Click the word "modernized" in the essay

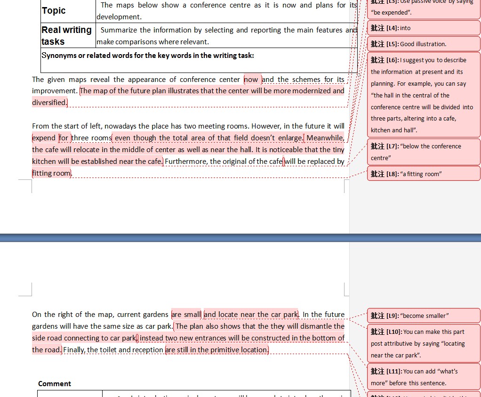(x=311, y=91)
